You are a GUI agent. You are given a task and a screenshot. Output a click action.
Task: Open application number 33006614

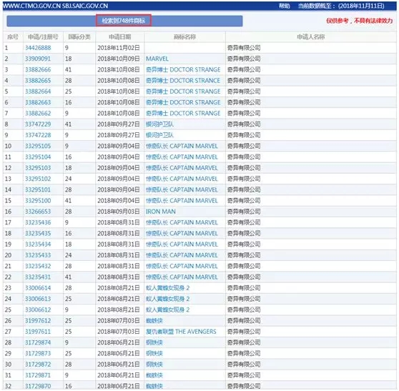[x=38, y=288]
